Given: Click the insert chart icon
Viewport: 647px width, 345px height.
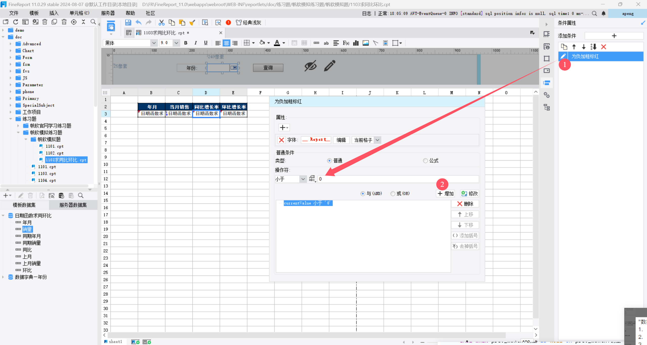Looking at the screenshot, I should (x=356, y=43).
